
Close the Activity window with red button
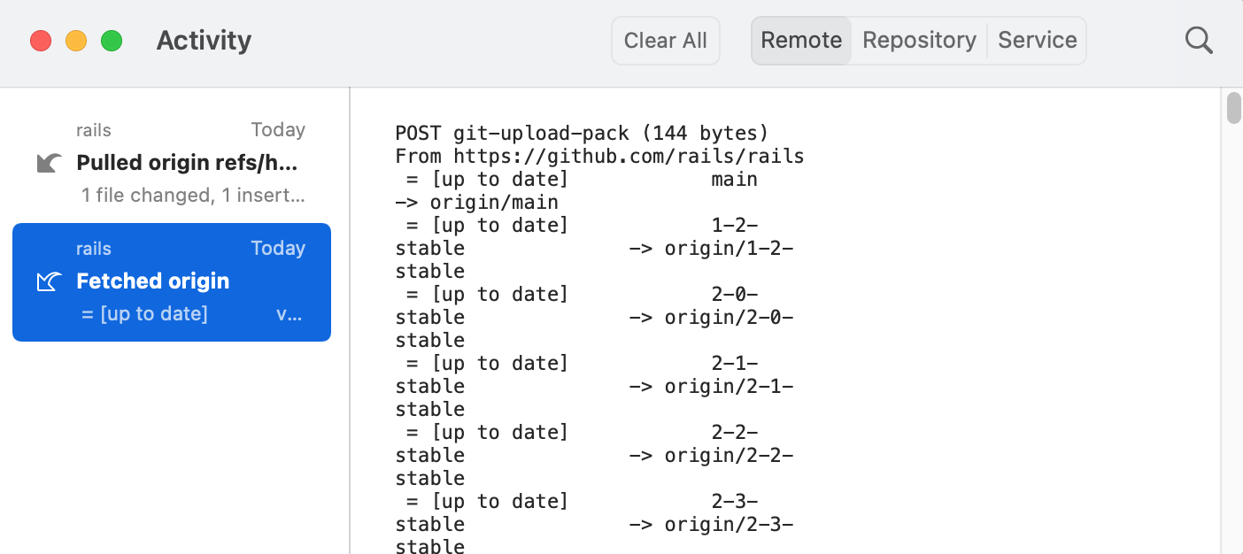coord(41,41)
